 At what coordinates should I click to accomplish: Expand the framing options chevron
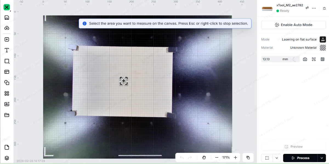[x=277, y=158]
